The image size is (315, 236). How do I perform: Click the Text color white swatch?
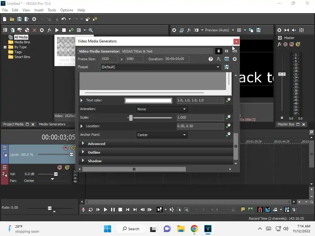point(148,100)
